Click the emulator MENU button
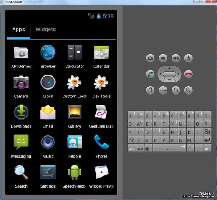Screen dimensions: 217x200 click(x=163, y=90)
